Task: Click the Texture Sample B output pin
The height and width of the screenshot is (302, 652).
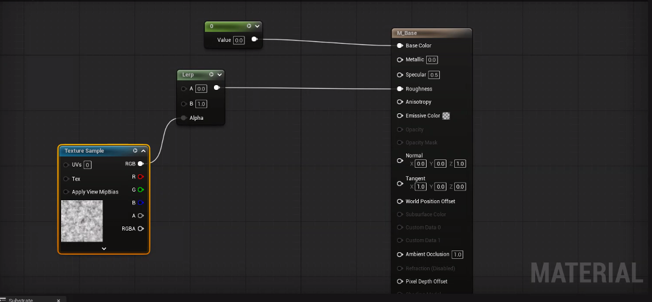Action: tap(140, 203)
